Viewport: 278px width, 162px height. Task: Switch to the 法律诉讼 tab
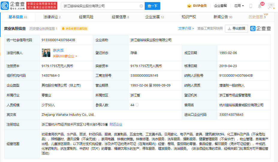point(52,17)
